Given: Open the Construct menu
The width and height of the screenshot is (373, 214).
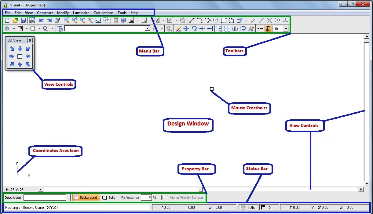Looking at the screenshot, I should pyautogui.click(x=45, y=13).
